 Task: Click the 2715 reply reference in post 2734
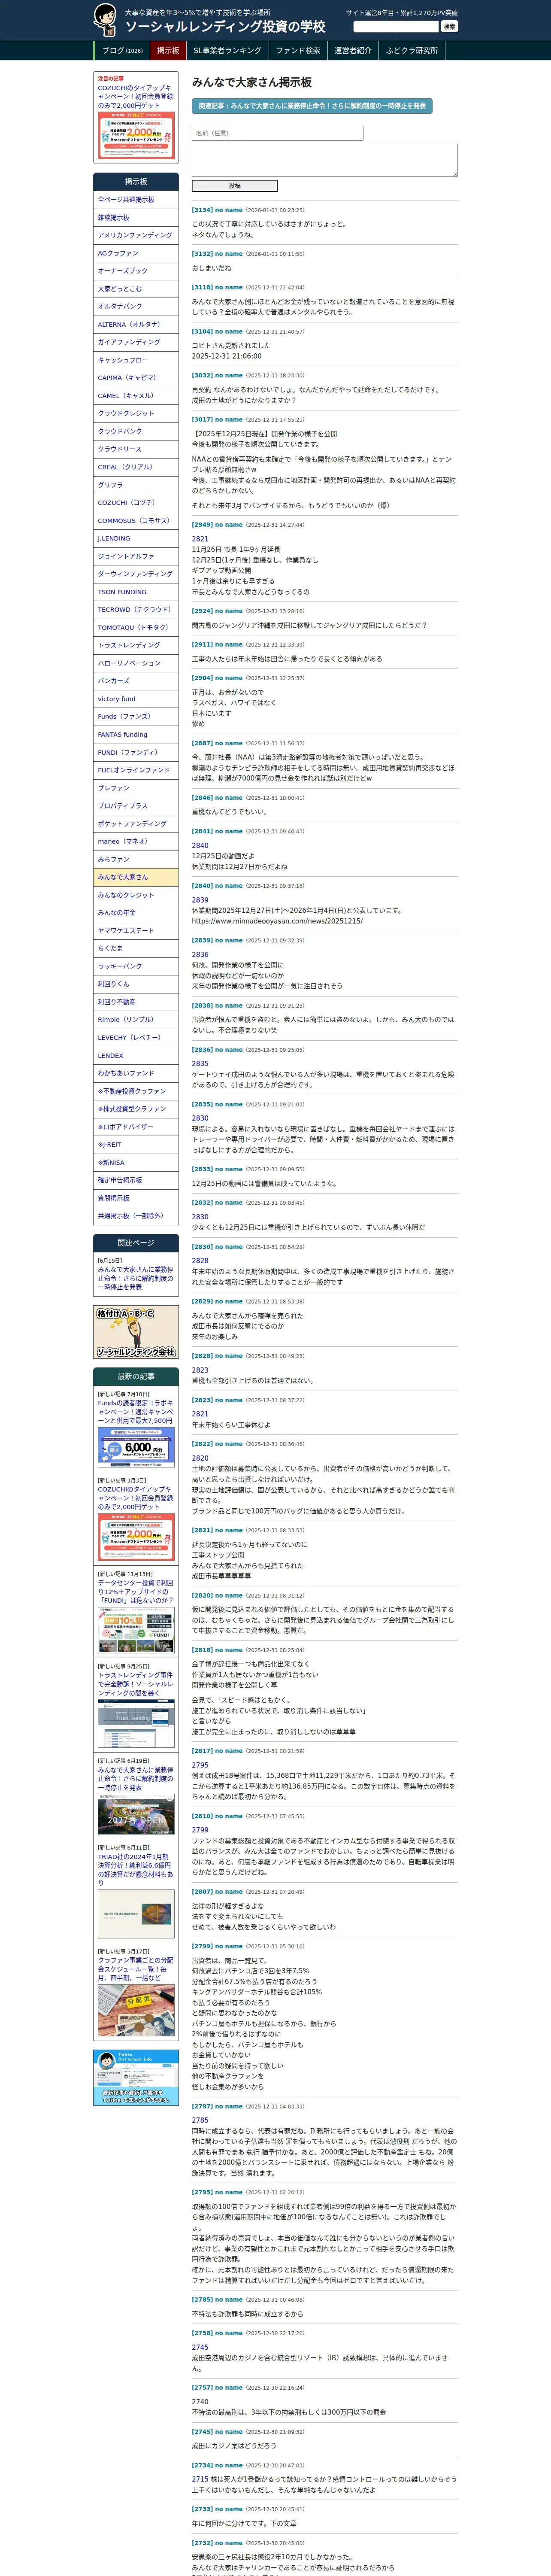[x=200, y=2479]
